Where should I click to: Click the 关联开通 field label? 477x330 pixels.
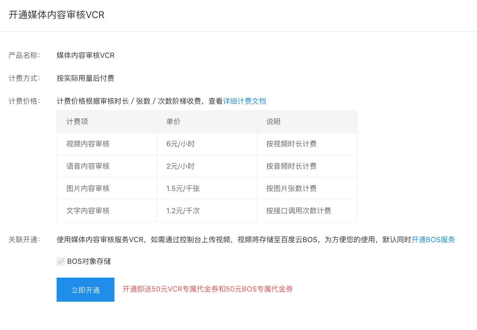coord(24,240)
